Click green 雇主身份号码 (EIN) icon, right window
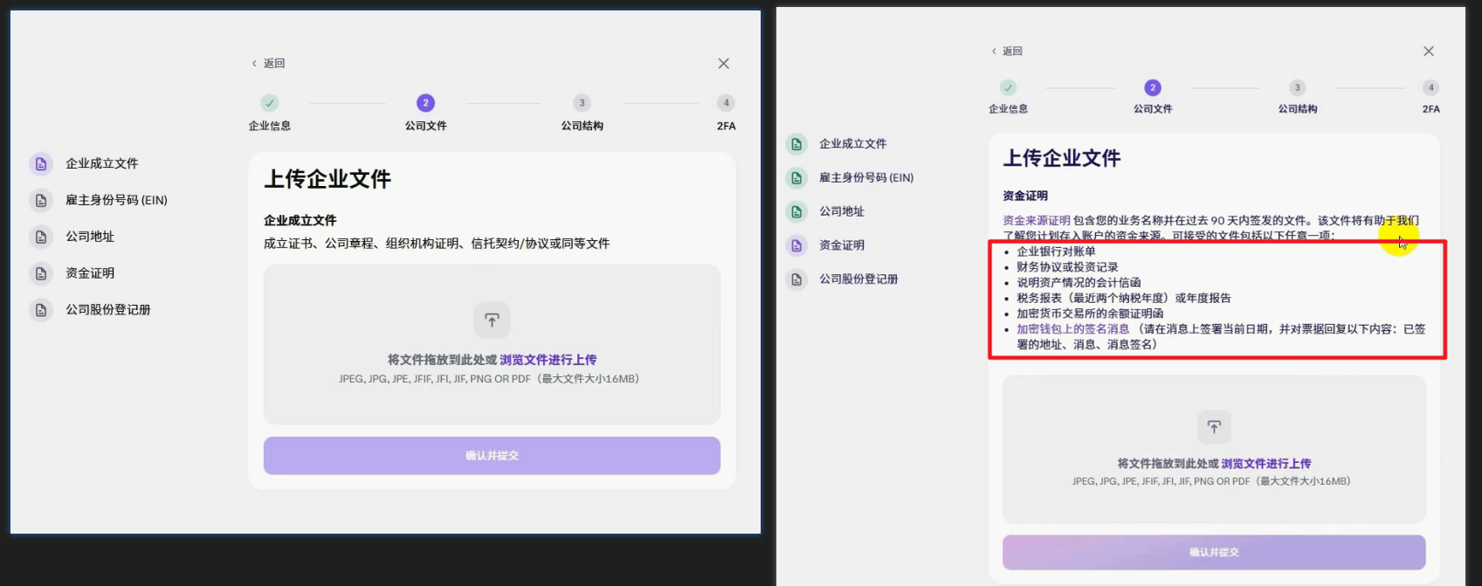 [796, 178]
